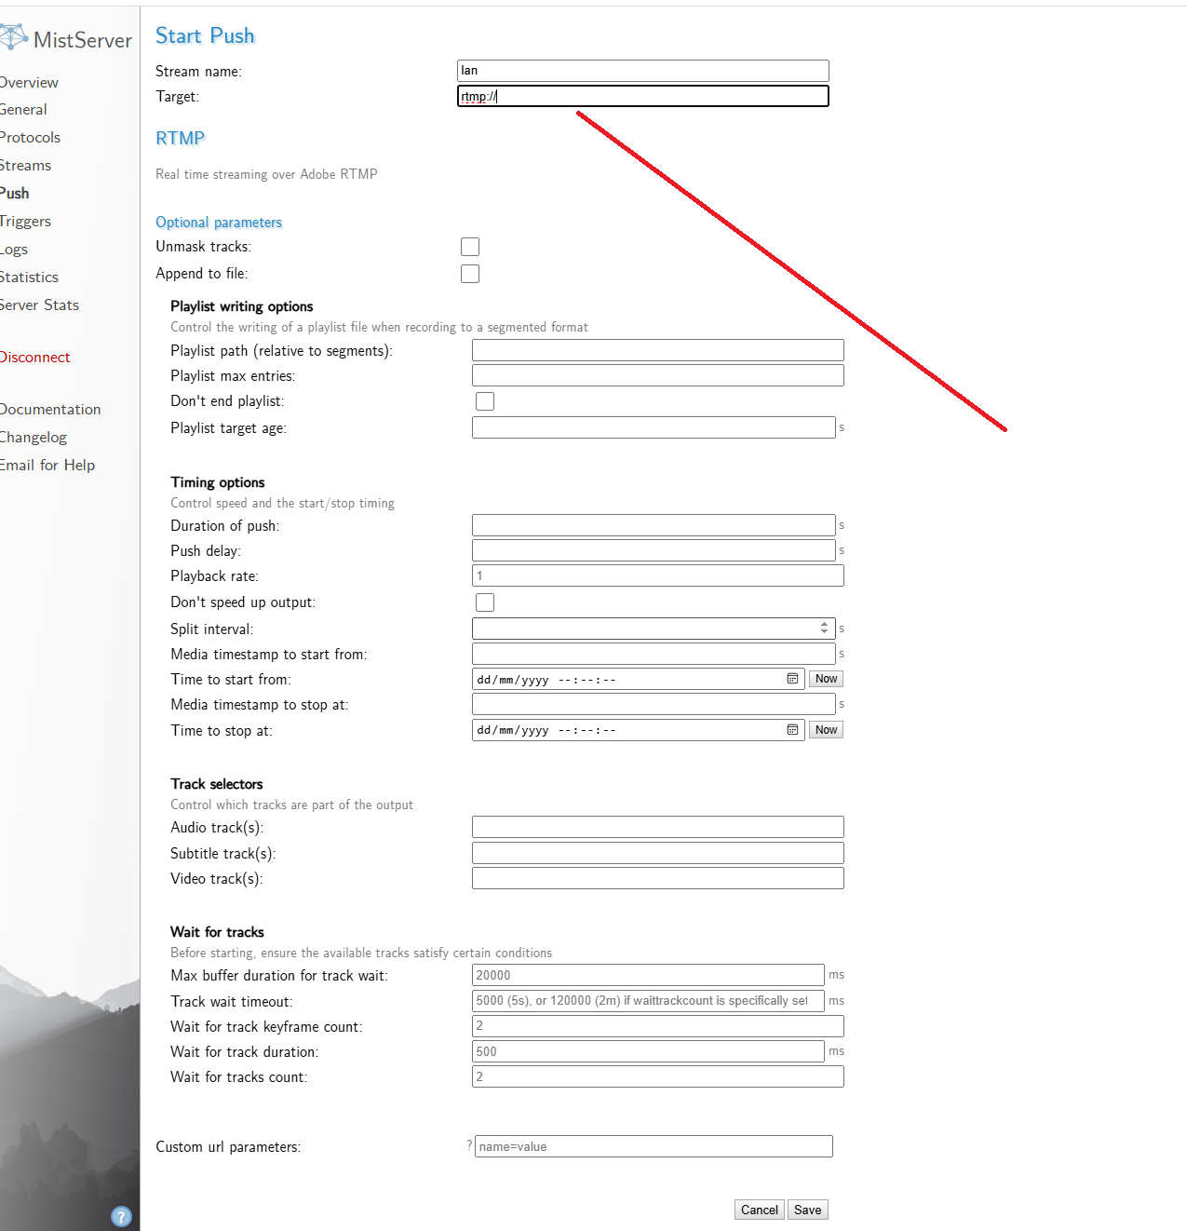
Task: Click the Custom url parameters help marker
Action: (469, 1145)
